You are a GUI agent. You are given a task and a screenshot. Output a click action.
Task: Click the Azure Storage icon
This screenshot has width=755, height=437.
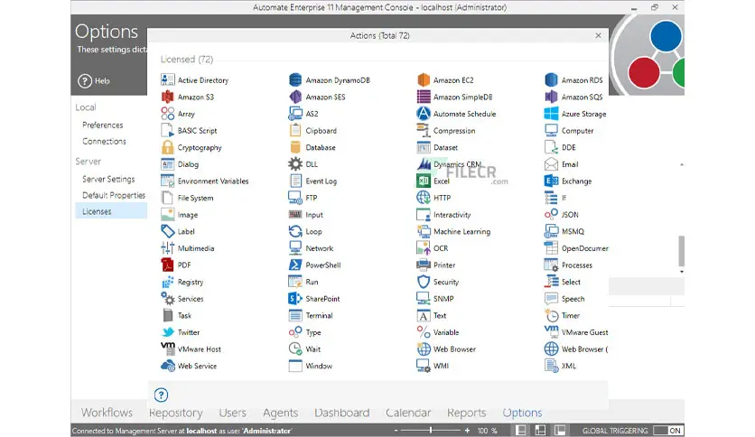(551, 114)
